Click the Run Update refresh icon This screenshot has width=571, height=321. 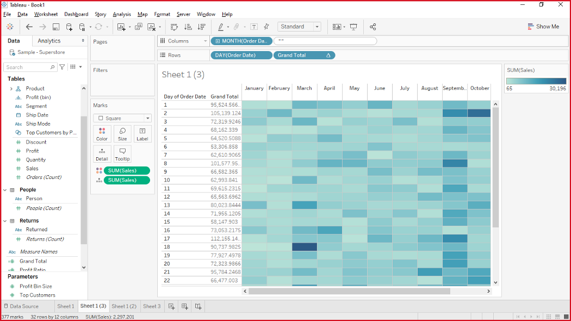point(98,27)
